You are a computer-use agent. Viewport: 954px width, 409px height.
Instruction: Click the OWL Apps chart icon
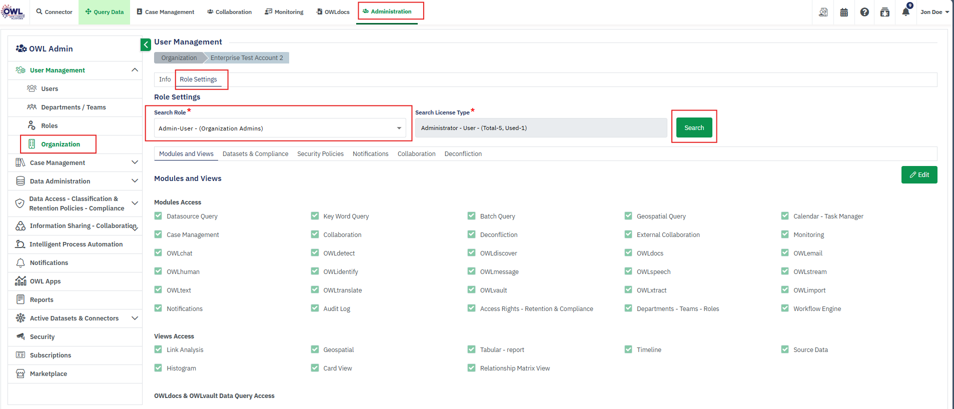point(21,281)
